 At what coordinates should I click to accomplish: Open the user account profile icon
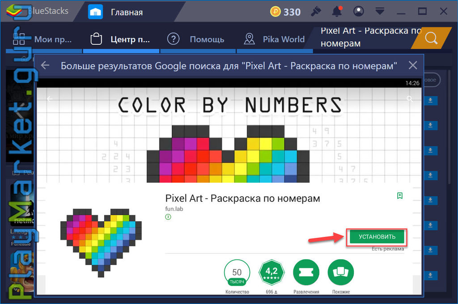[358, 11]
